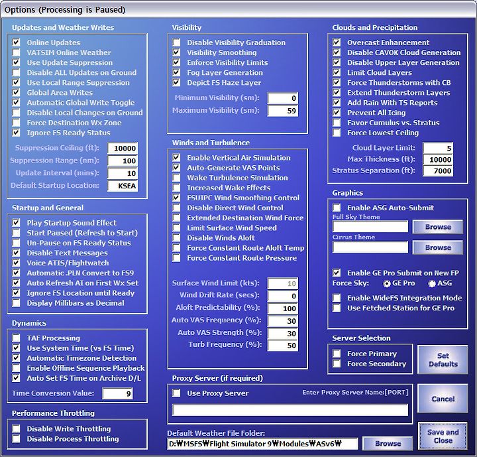Uncheck Fog Layer Generation

tap(176, 72)
